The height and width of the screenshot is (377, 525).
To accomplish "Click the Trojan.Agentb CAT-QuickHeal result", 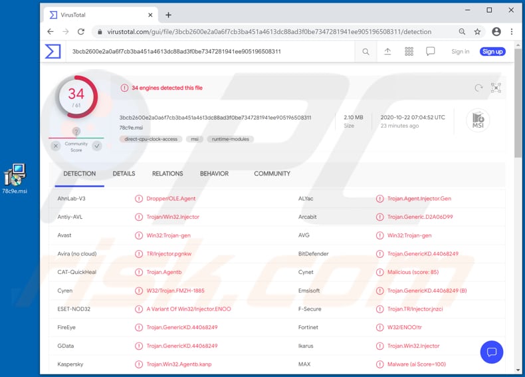I will 163,272.
